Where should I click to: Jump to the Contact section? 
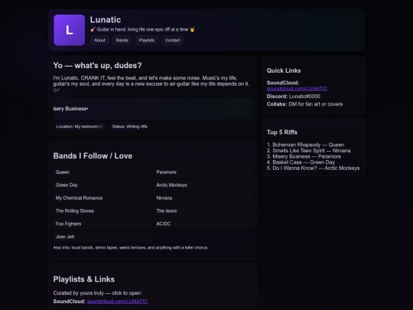pos(173,41)
